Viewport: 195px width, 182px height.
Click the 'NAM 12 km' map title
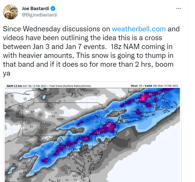click(x=14, y=86)
